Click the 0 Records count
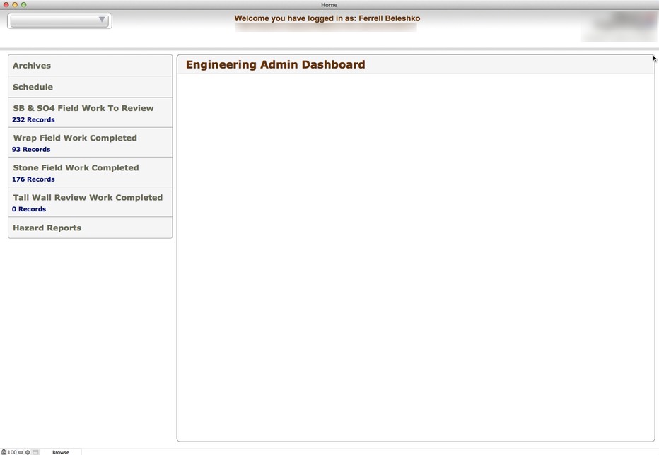Image resolution: width=659 pixels, height=455 pixels. [29, 209]
